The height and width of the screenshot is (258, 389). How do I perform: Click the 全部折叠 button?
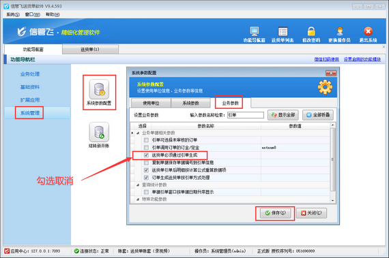click(x=318, y=115)
